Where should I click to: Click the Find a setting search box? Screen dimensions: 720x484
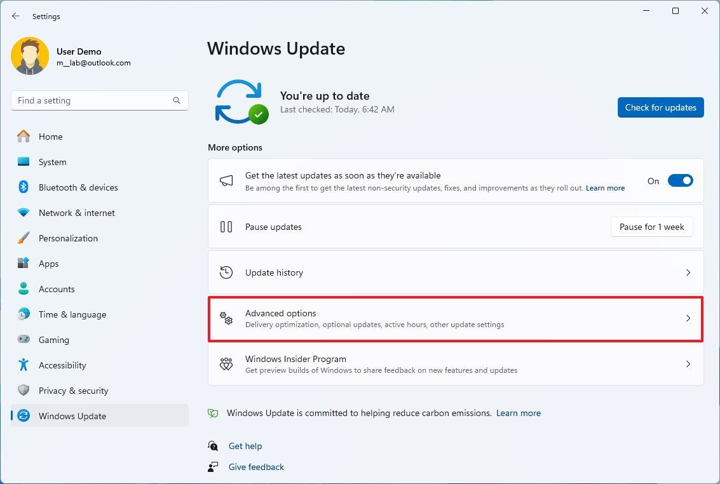(99, 100)
